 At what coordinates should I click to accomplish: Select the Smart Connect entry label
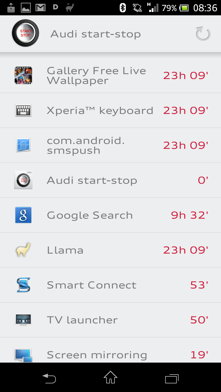tap(91, 285)
